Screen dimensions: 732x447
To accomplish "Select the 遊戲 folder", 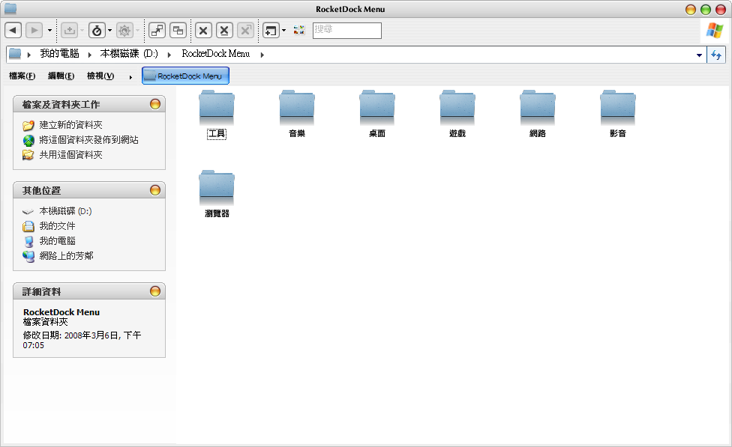I will tap(457, 115).
